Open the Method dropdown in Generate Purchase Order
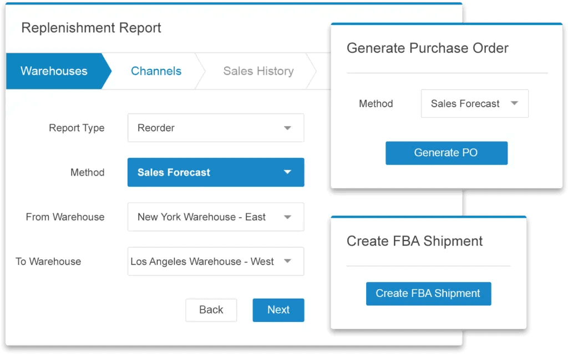This screenshot has height=354, width=568. tap(475, 104)
